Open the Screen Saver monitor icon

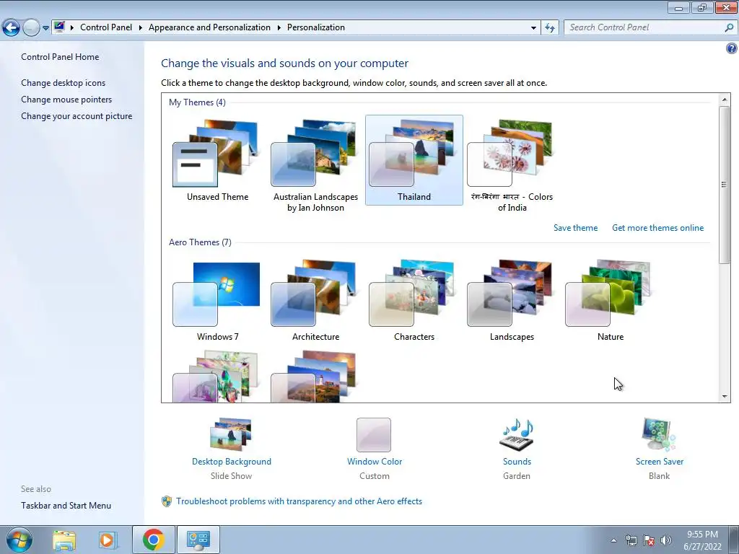point(659,434)
